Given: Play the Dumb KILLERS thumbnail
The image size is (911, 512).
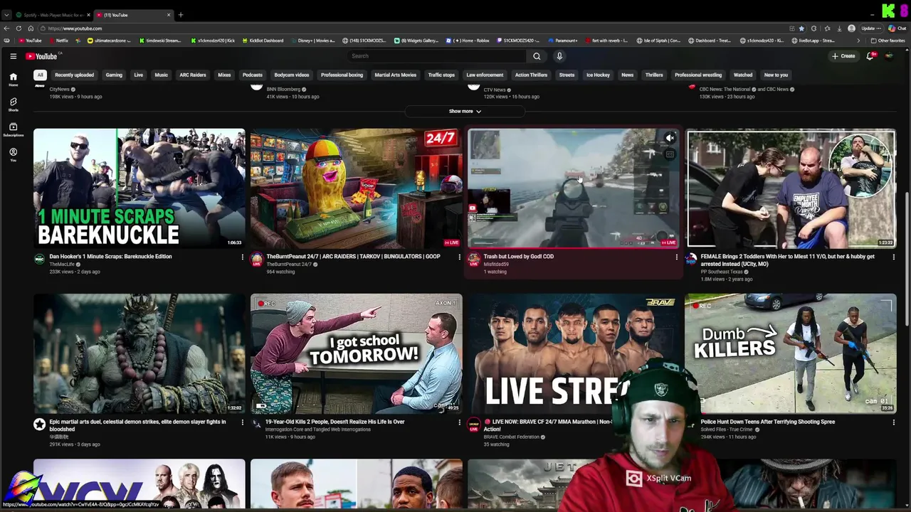Looking at the screenshot, I should 791,353.
